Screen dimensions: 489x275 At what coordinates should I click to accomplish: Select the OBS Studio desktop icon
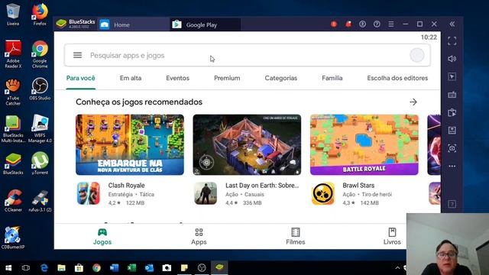tap(40, 89)
